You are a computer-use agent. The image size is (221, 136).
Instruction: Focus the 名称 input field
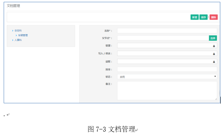(167, 31)
